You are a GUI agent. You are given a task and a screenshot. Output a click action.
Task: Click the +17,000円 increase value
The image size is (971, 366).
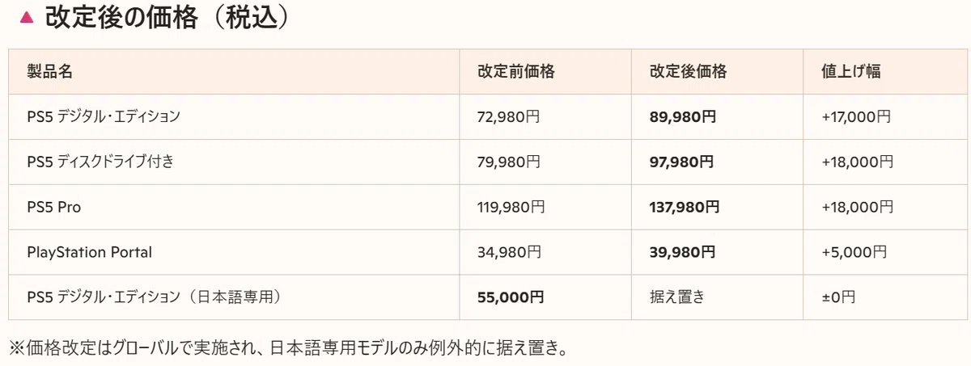tap(856, 116)
